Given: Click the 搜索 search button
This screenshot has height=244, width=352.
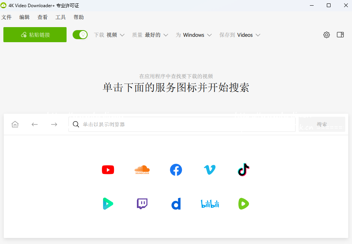Looking at the screenshot, I should point(322,124).
